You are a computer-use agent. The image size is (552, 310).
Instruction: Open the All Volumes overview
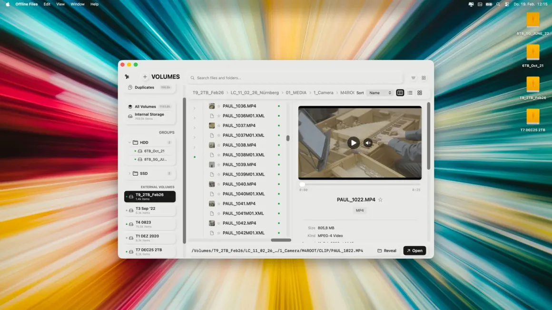145,106
